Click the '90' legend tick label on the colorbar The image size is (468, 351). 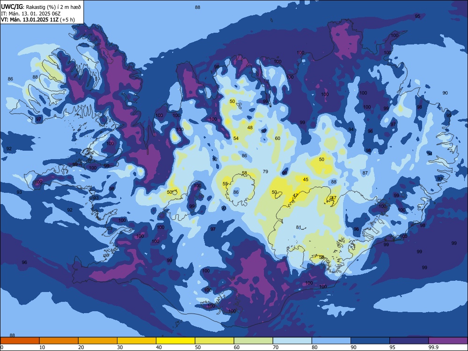coord(353,347)
